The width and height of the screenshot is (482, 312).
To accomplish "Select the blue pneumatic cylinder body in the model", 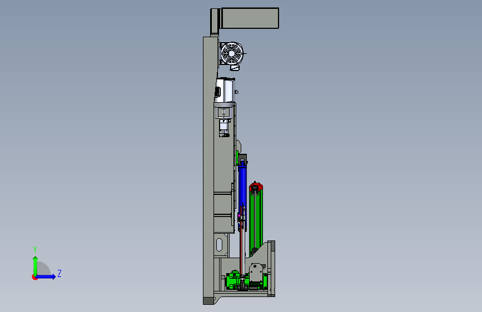I will point(242,187).
